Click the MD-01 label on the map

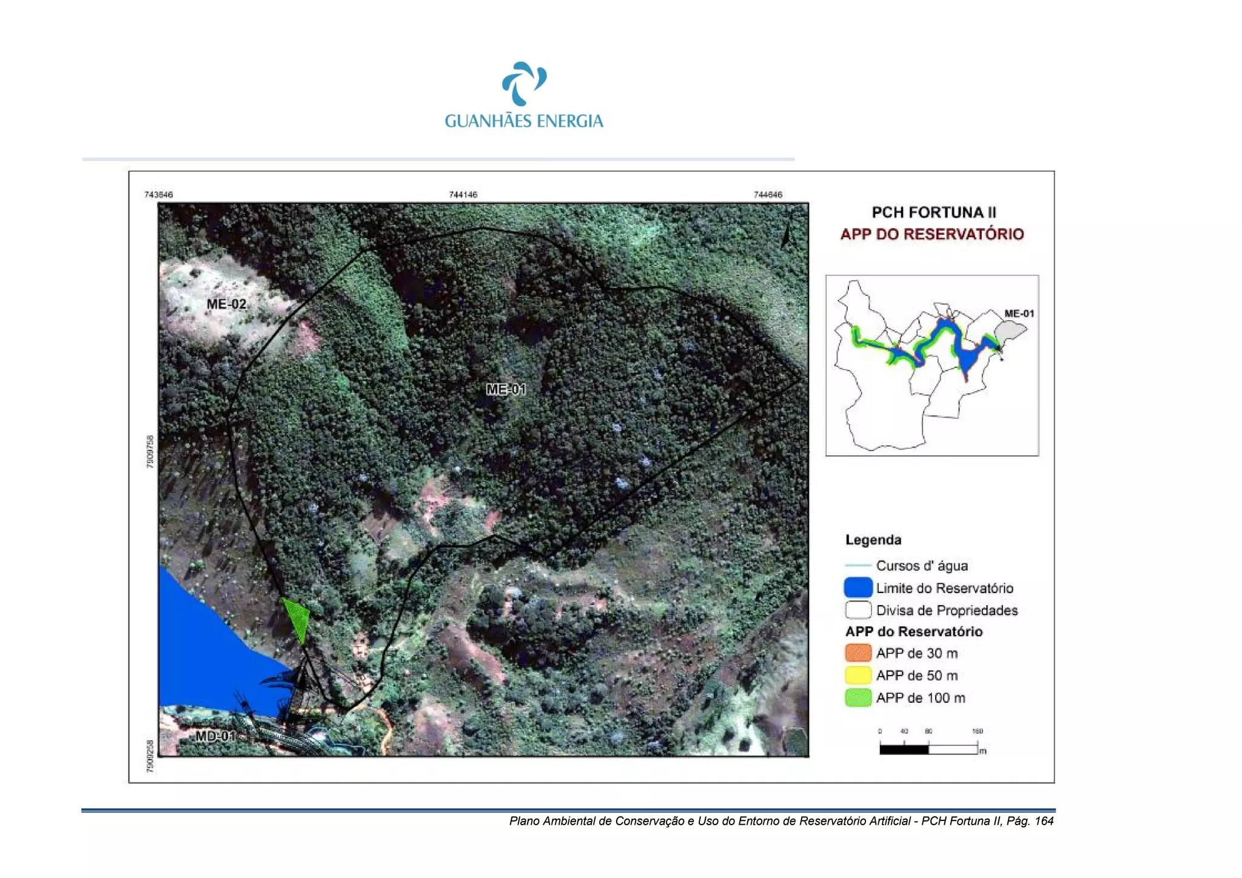[215, 736]
